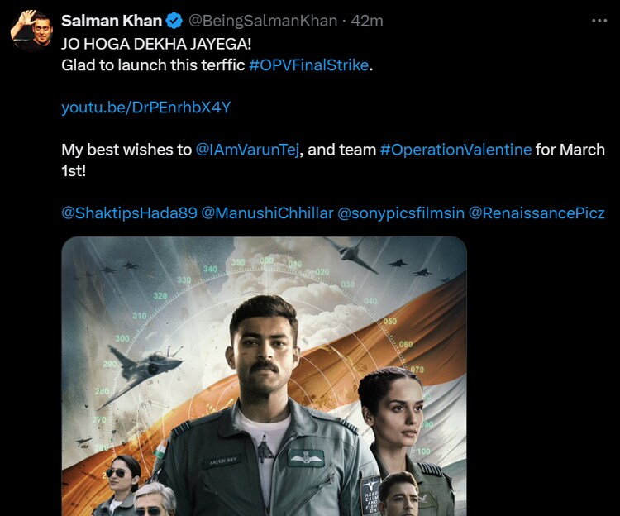Click the "1st!" text line
620x516 pixels.
pos(76,171)
